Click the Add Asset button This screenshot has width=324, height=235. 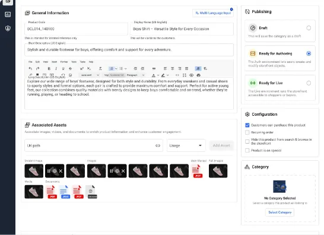pyautogui.click(x=221, y=145)
